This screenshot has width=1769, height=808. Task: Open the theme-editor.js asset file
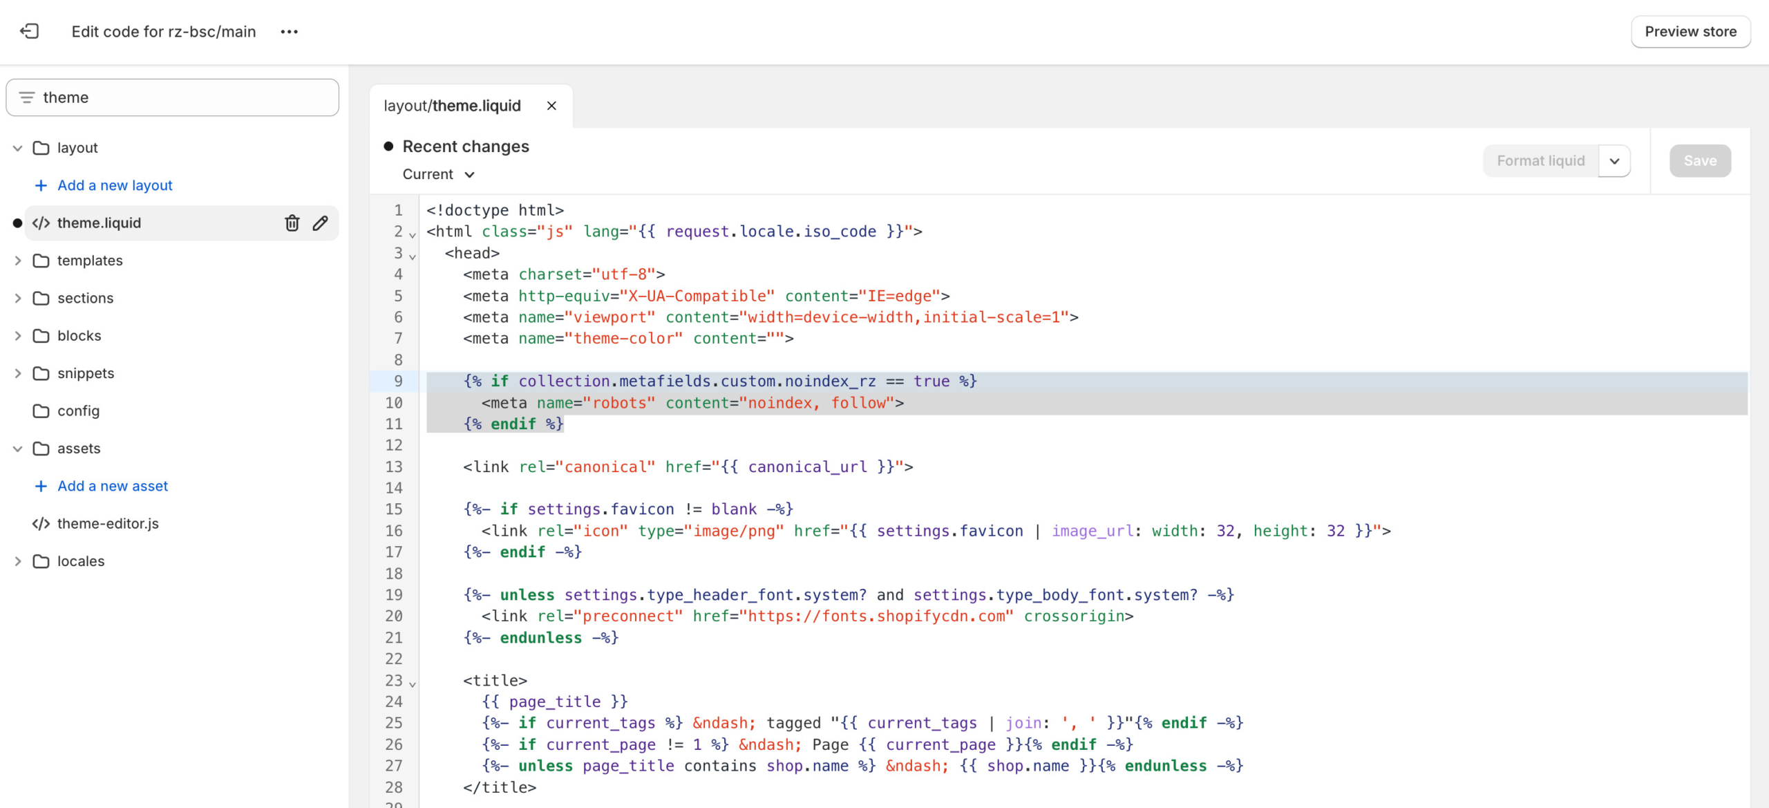pyautogui.click(x=108, y=523)
